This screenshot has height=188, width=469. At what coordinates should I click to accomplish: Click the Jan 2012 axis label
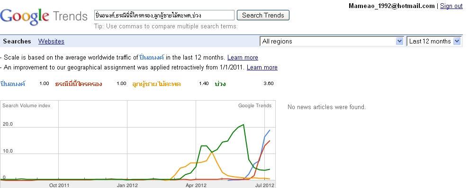pyautogui.click(x=127, y=185)
